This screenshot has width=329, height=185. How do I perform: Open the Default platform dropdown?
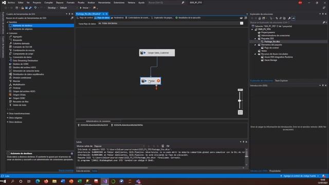click(68, 8)
